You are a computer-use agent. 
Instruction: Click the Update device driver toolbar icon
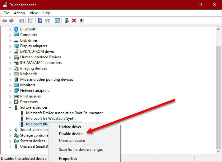point(67,21)
